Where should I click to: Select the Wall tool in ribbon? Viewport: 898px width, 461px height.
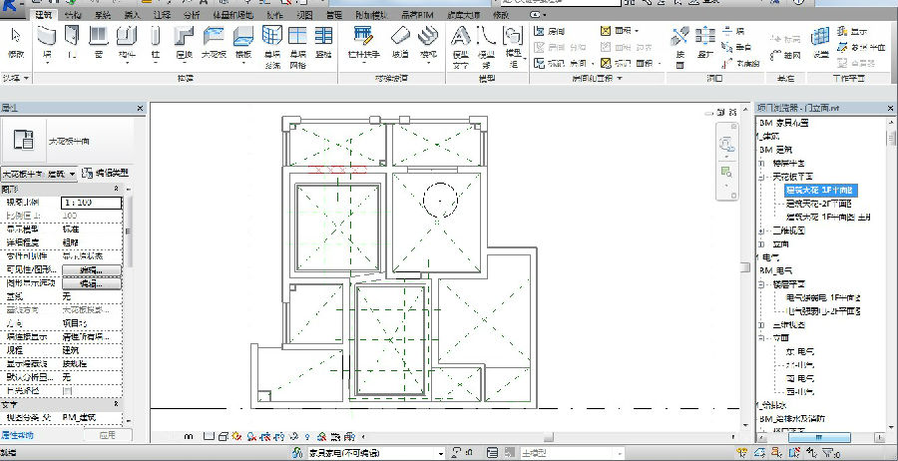[x=47, y=41]
